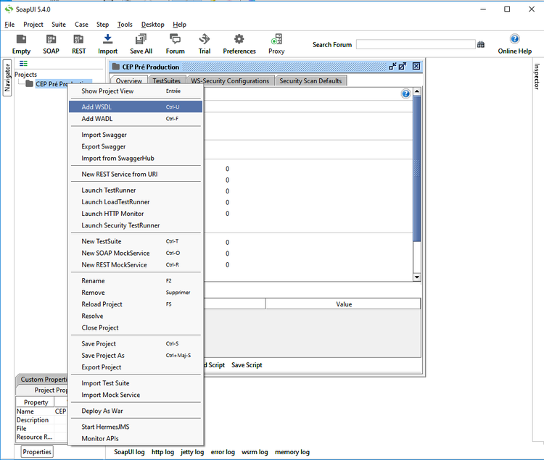
Task: Select Import Swagger menu entry
Action: click(x=136, y=135)
